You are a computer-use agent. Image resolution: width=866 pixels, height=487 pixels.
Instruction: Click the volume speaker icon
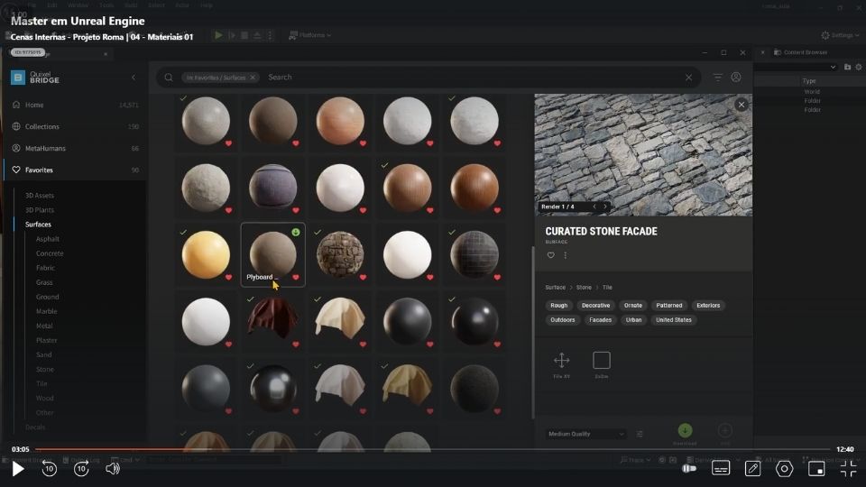[x=113, y=469]
